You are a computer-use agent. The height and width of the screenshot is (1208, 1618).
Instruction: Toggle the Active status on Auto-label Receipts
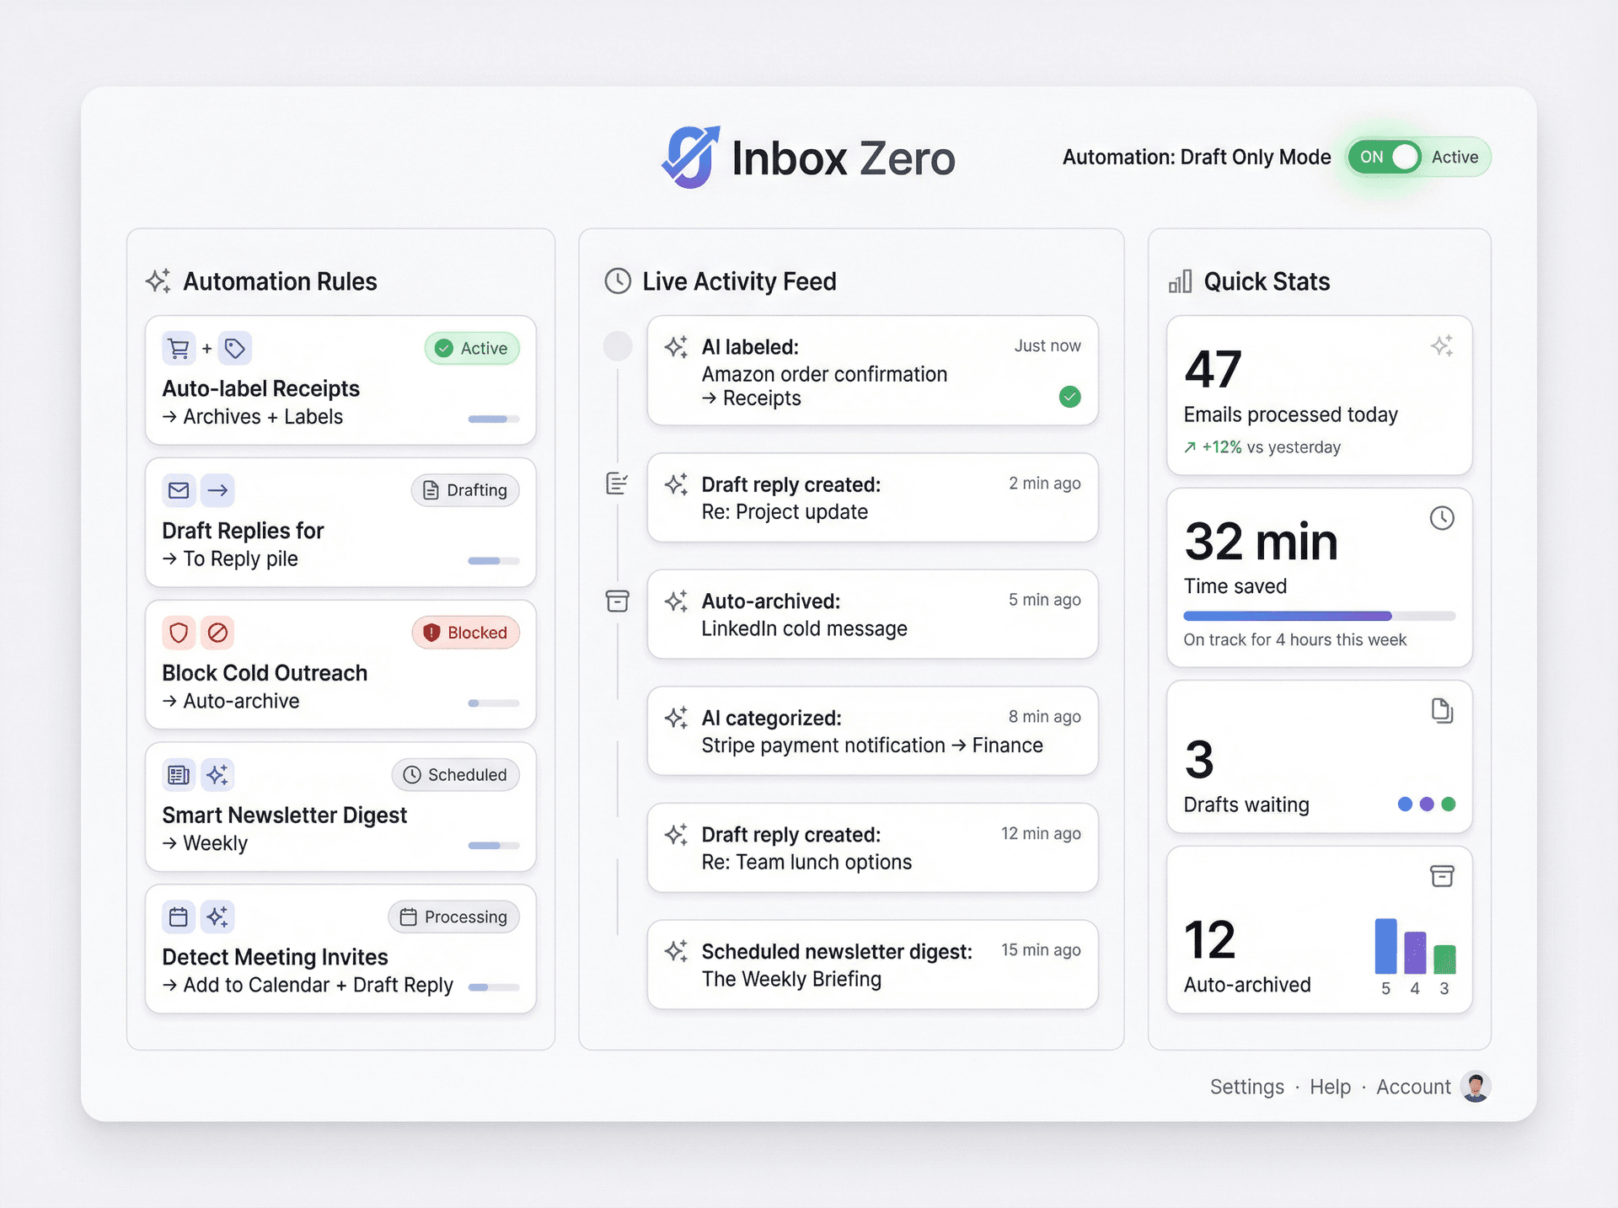pyautogui.click(x=472, y=348)
